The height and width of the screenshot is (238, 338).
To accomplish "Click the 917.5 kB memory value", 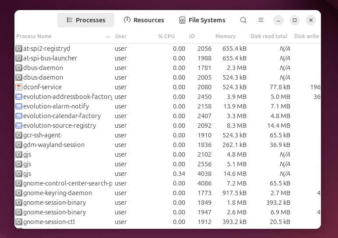I will click(234, 193).
